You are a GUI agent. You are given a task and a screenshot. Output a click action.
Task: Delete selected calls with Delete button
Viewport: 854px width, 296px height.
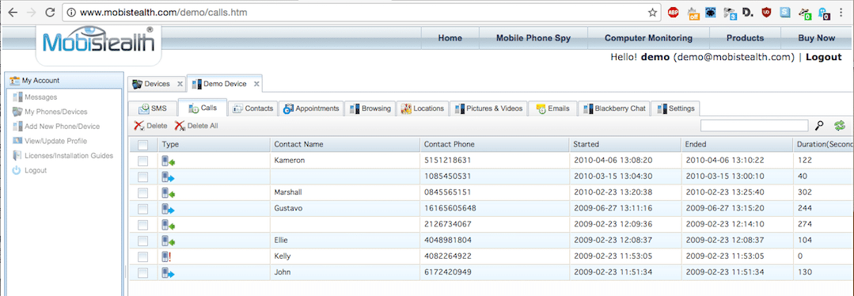[151, 126]
